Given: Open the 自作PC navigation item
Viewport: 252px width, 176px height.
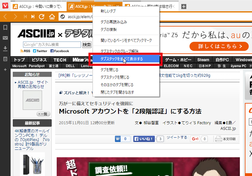Looking at the screenshot, I should pyautogui.click(x=222, y=60).
